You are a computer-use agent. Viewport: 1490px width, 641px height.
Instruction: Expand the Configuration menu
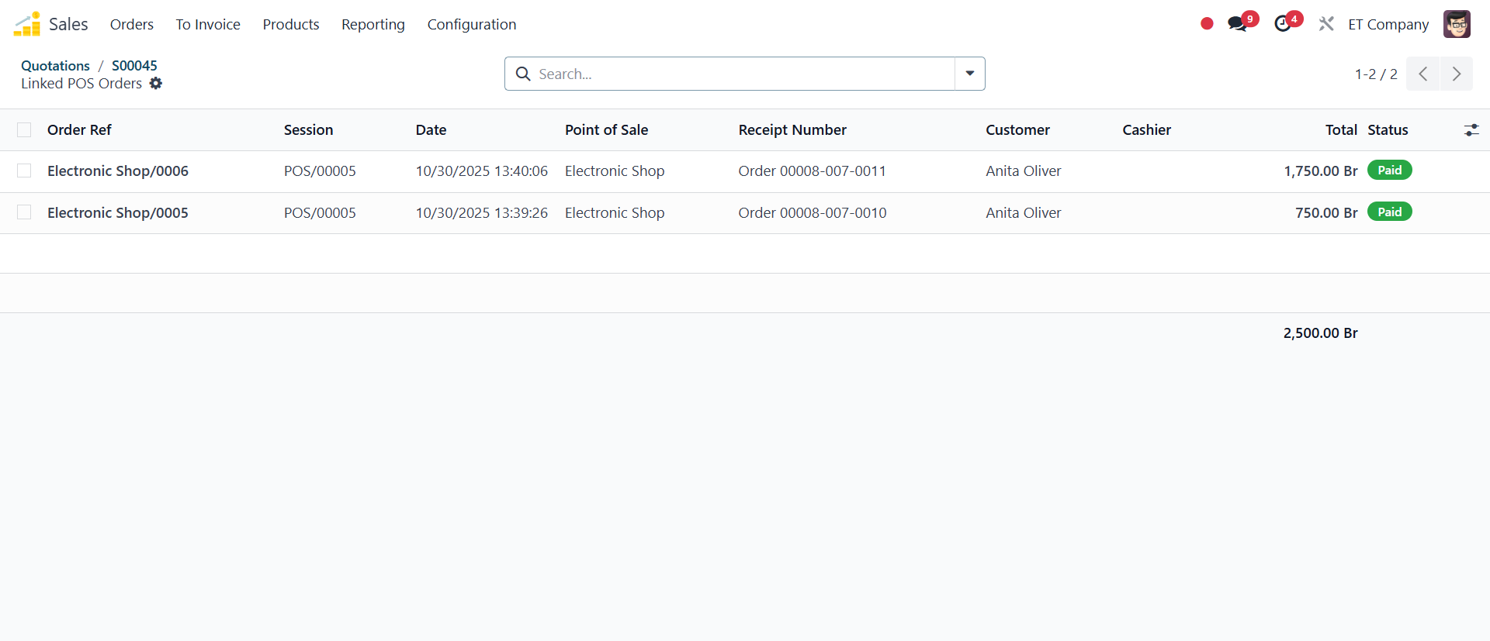click(x=471, y=24)
